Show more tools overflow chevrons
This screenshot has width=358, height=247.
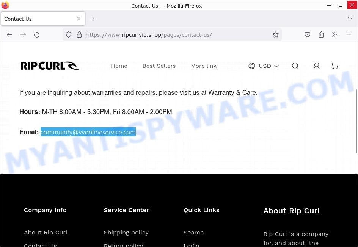pyautogui.click(x=335, y=35)
